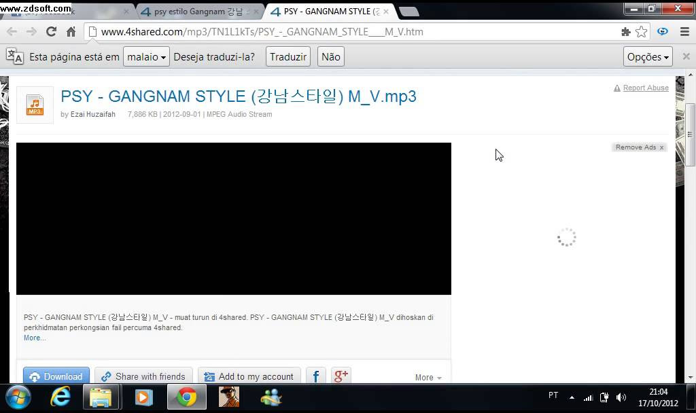Open the Windows Start menu
This screenshot has height=413, width=696.
(18, 397)
